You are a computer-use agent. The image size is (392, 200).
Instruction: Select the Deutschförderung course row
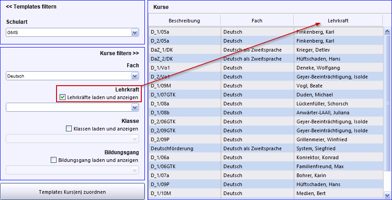coord(266,148)
